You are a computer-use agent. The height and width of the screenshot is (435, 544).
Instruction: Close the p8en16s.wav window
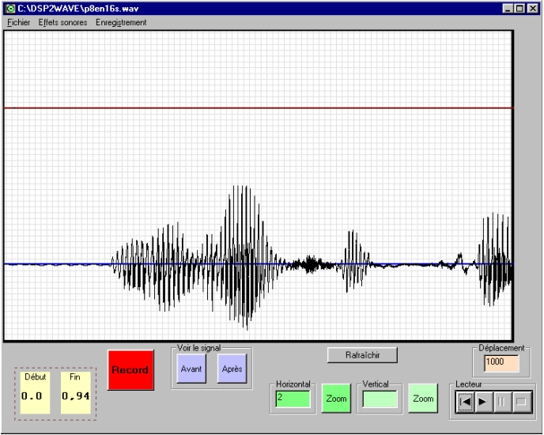coord(533,9)
